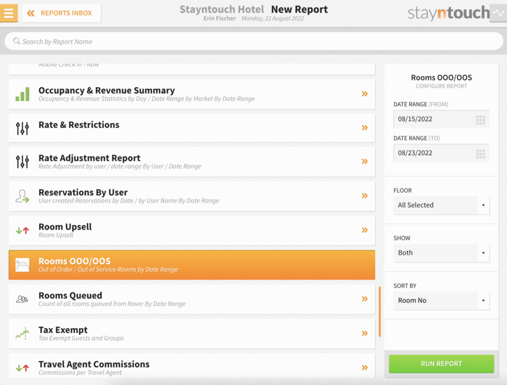This screenshot has height=385, width=507.
Task: Select Rate Adjustment Report
Action: [192, 162]
